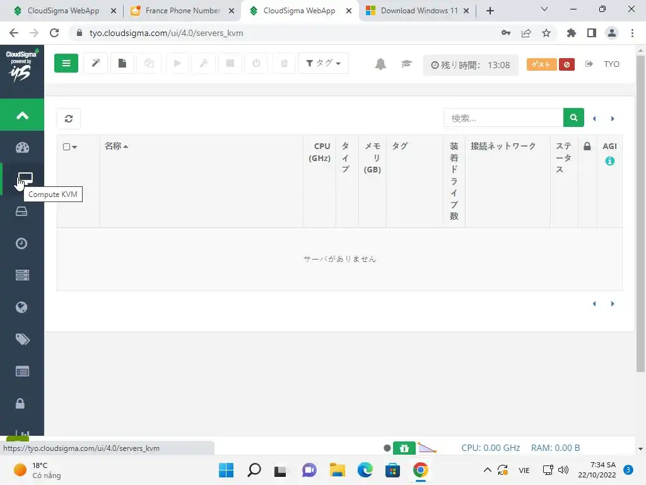Click the logout arrow icon

click(x=589, y=64)
